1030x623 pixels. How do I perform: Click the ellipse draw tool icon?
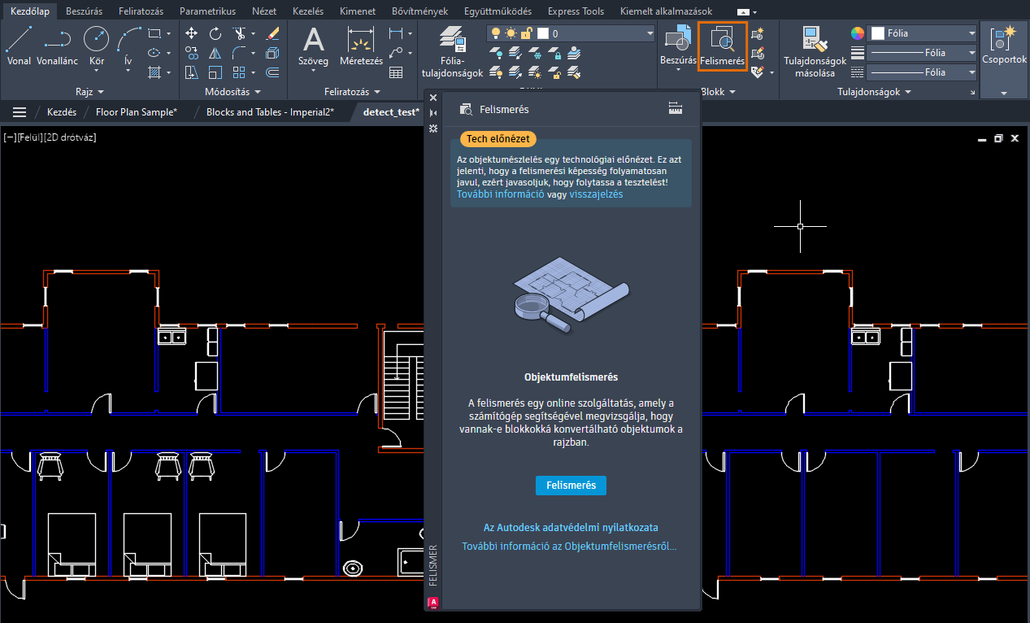point(154,53)
